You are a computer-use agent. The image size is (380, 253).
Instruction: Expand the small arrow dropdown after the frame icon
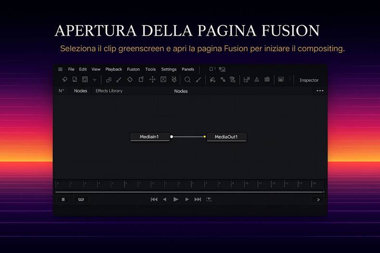pyautogui.click(x=94, y=80)
